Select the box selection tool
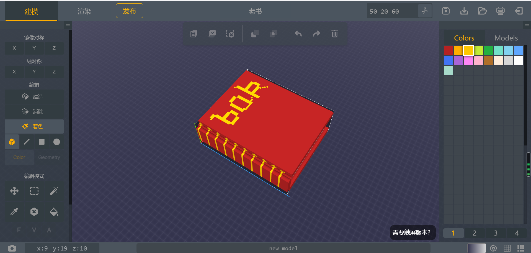Viewport: 531px width, 253px height. coord(34,191)
